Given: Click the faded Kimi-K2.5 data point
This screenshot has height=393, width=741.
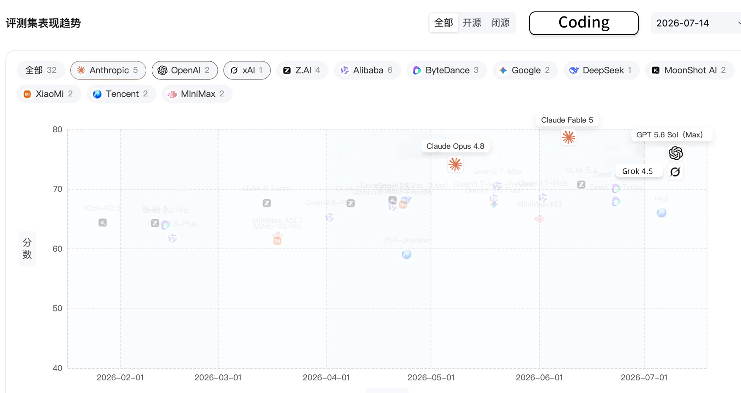Looking at the screenshot, I should [x=103, y=223].
